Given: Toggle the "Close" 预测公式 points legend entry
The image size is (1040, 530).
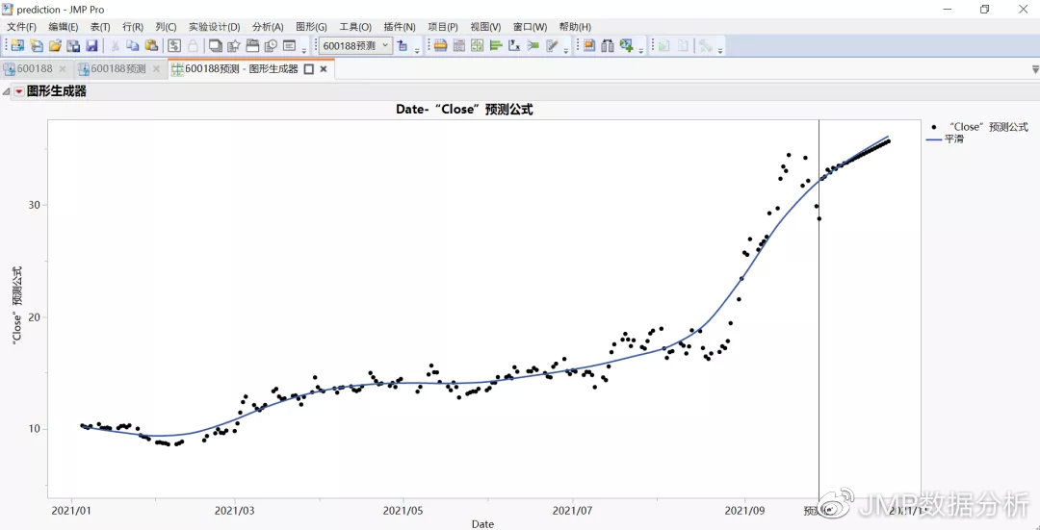Looking at the screenshot, I should (978, 127).
